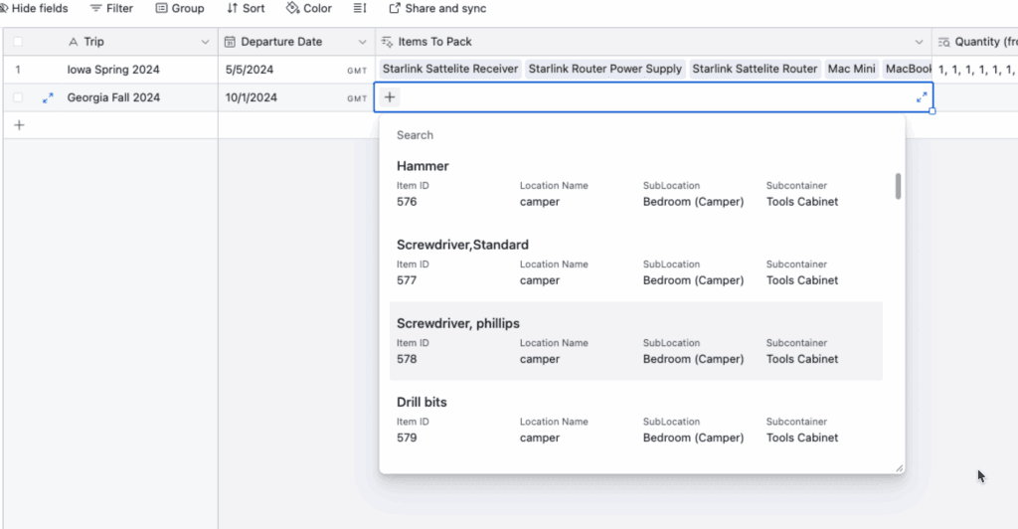Screen dimensions: 1018x529
Task: Select the Georgia Fall 2024 row checkbox
Action: pos(18,97)
